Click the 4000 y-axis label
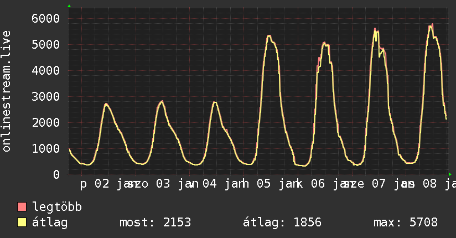456x238 pixels. pos(46,70)
